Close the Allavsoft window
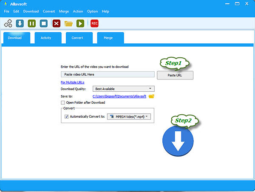Viewport: 255px width, 192px height. (247, 4)
